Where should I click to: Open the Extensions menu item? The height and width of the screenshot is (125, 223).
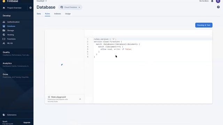(x=12, y=115)
